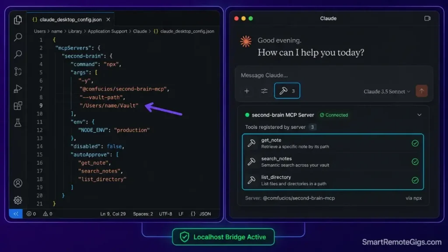Click the Users breadcrumb segment
The height and width of the screenshot is (252, 448).
point(40,31)
